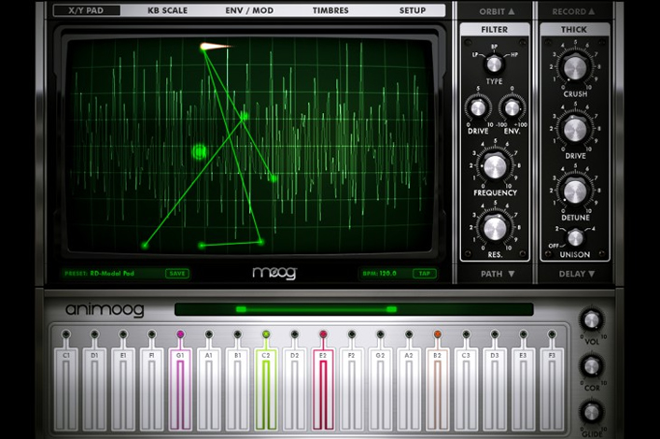The height and width of the screenshot is (439, 660).
Task: Open the PATH module dropdown
Action: [498, 274]
